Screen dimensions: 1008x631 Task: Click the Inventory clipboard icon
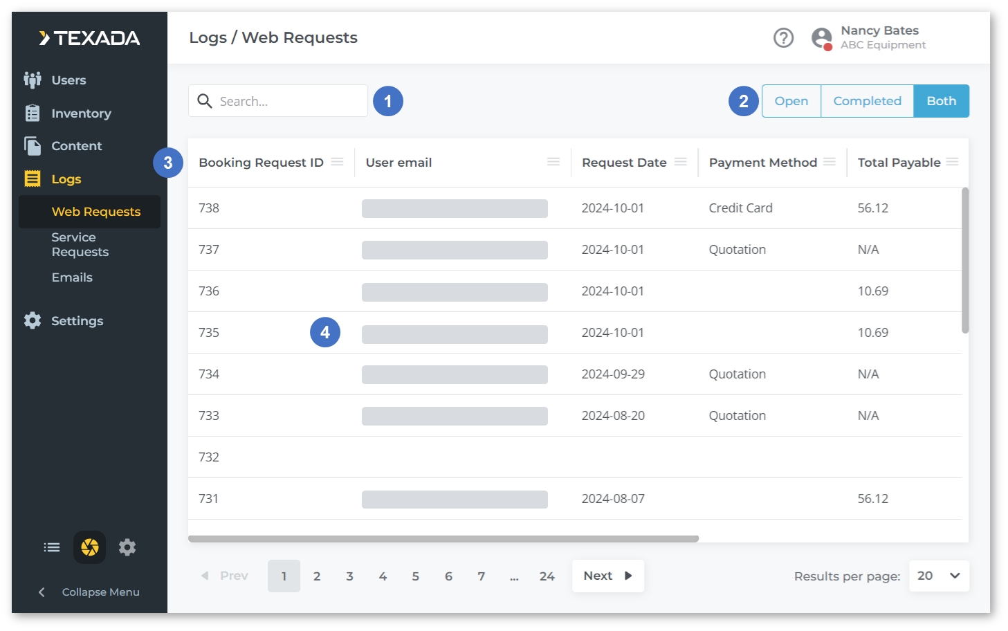coord(33,113)
